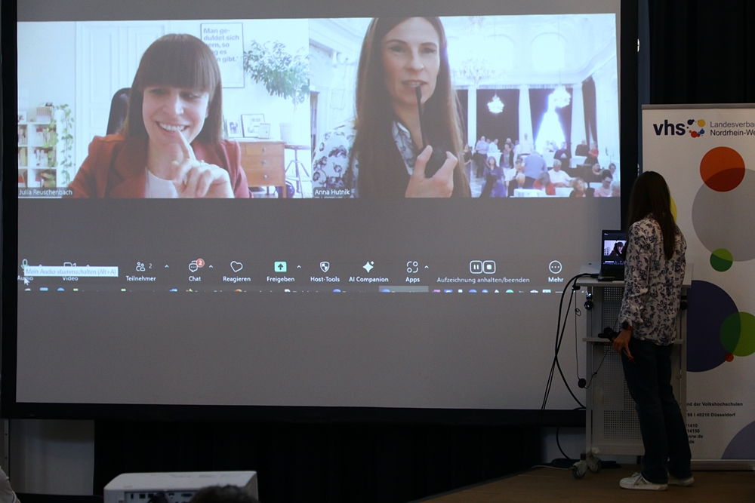
Task: Open the Mehr three-dots menu
Action: pyautogui.click(x=555, y=267)
